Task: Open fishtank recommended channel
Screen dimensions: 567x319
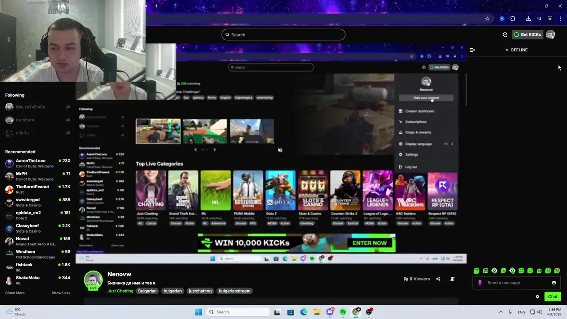Action: point(38,267)
